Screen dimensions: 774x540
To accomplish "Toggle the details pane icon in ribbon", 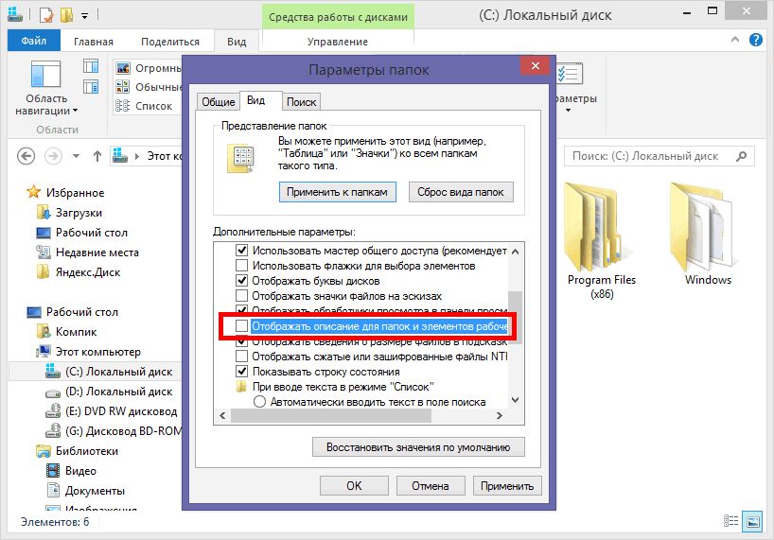I will [91, 87].
